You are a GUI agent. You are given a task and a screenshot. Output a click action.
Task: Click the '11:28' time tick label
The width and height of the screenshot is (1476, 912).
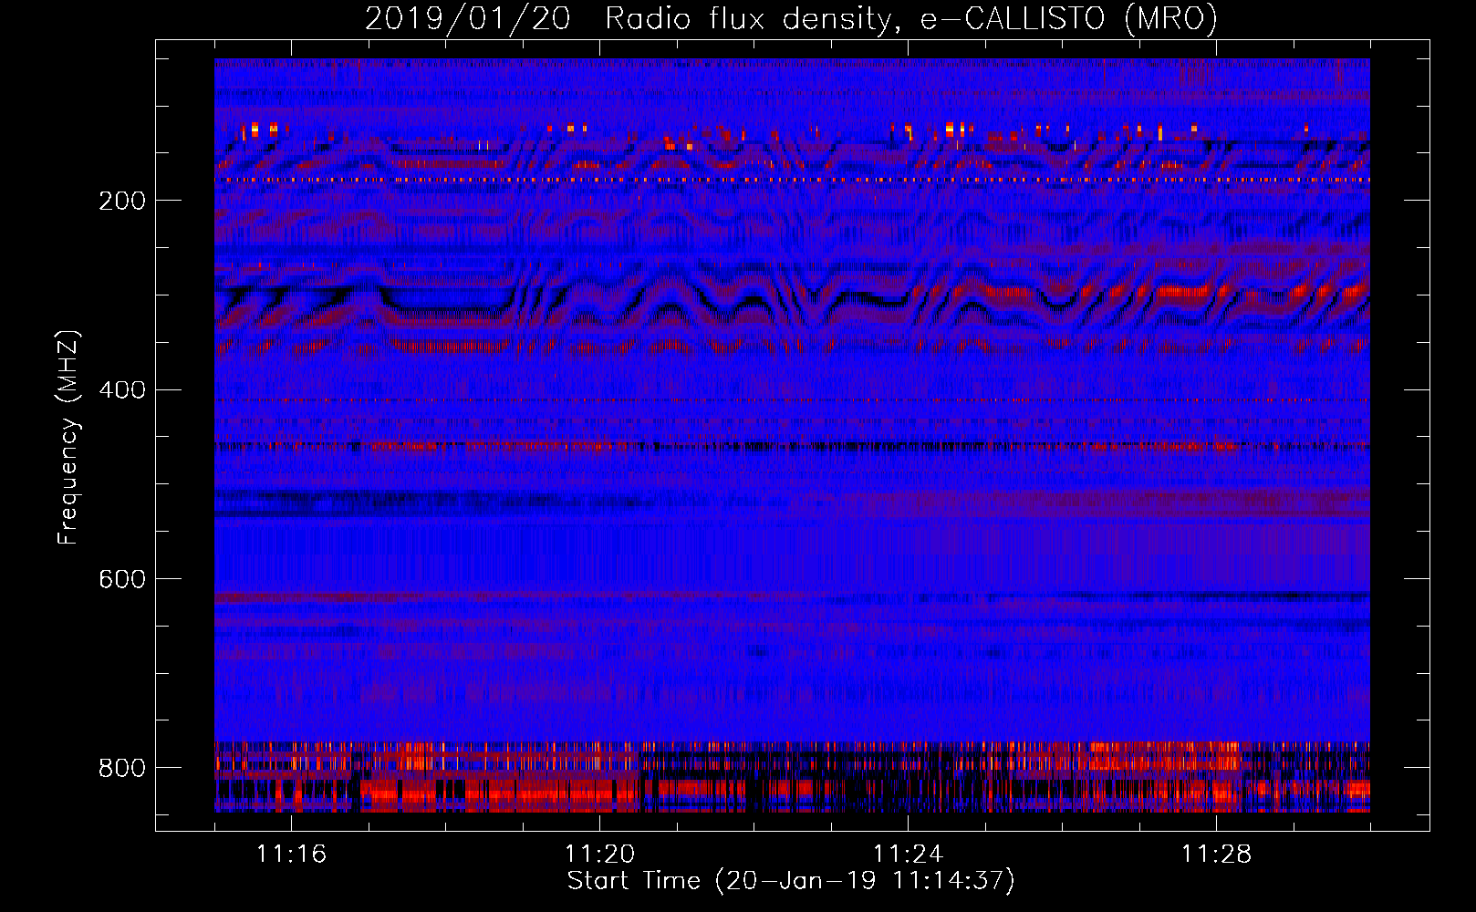coord(1216,854)
